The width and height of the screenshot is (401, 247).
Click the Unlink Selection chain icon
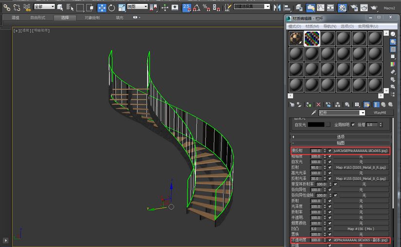[x=17, y=7]
